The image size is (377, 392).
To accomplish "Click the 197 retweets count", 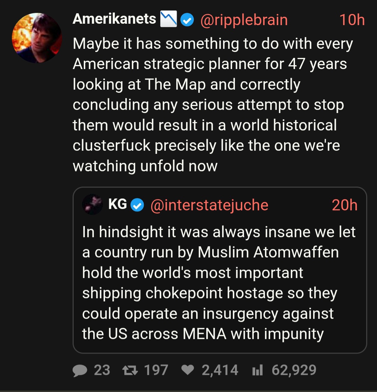I will coord(156,370).
